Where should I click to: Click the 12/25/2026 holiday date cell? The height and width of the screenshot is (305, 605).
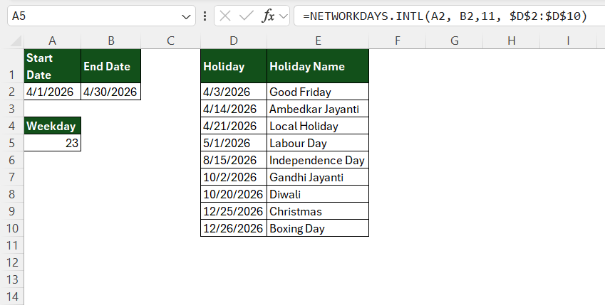tap(234, 211)
